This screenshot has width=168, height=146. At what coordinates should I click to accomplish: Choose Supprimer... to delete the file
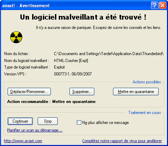tap(82, 92)
